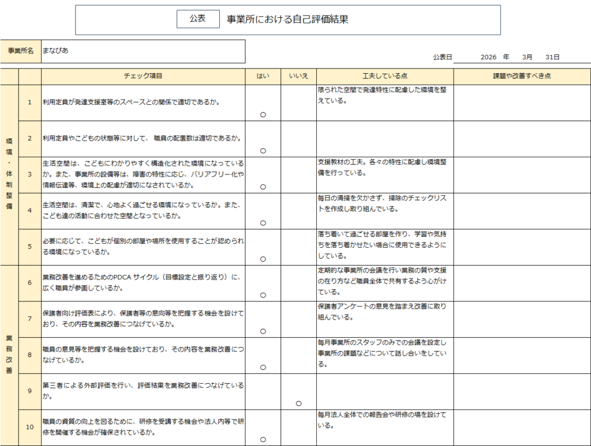This screenshot has width=591, height=446.
Task: Select the 環境・体制整備 category cell
Action: click(x=9, y=175)
